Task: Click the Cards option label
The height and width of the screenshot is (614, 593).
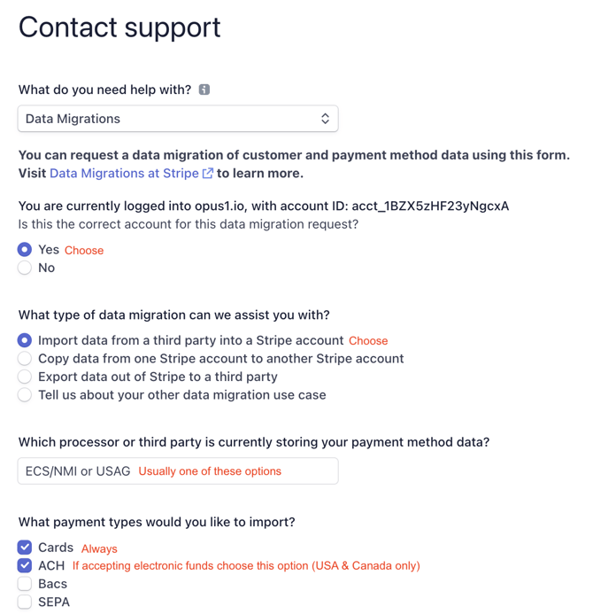Action: (56, 548)
